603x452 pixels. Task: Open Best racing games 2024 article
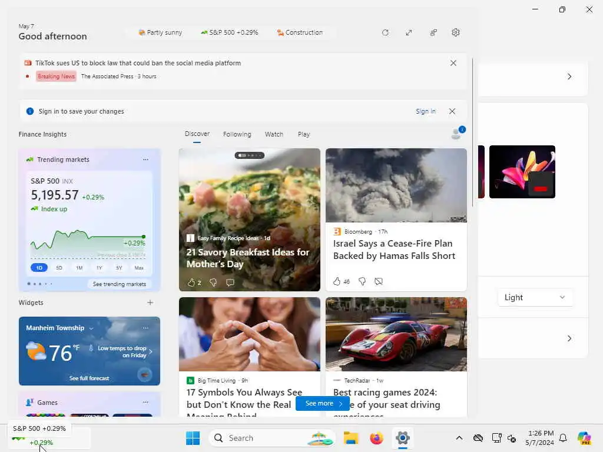[x=396, y=357]
